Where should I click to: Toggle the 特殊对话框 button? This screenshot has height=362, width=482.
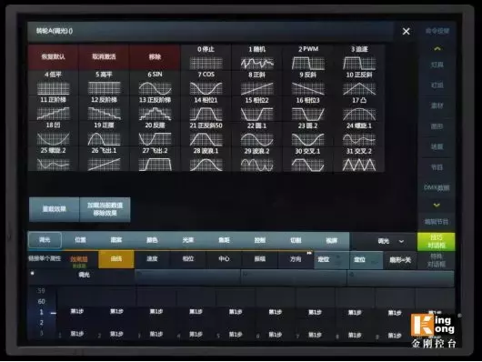[437, 260]
